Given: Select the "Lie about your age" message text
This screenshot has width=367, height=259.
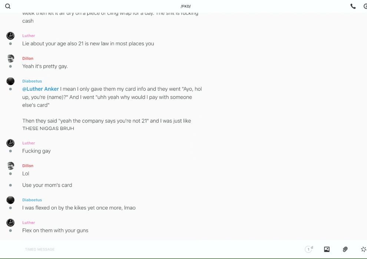Looking at the screenshot, I should (x=88, y=44).
